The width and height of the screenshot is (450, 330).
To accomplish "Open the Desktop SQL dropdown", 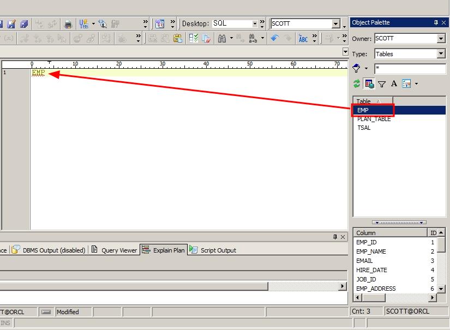I will [254, 24].
